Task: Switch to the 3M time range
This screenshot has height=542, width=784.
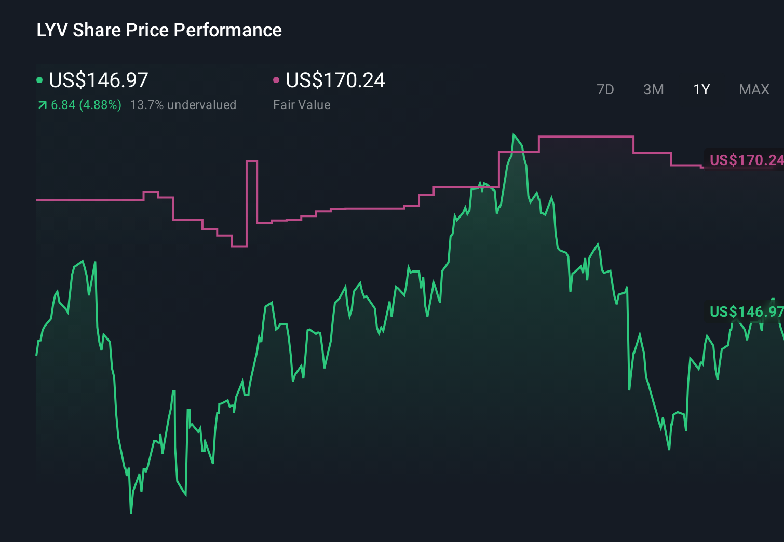Action: tap(653, 89)
